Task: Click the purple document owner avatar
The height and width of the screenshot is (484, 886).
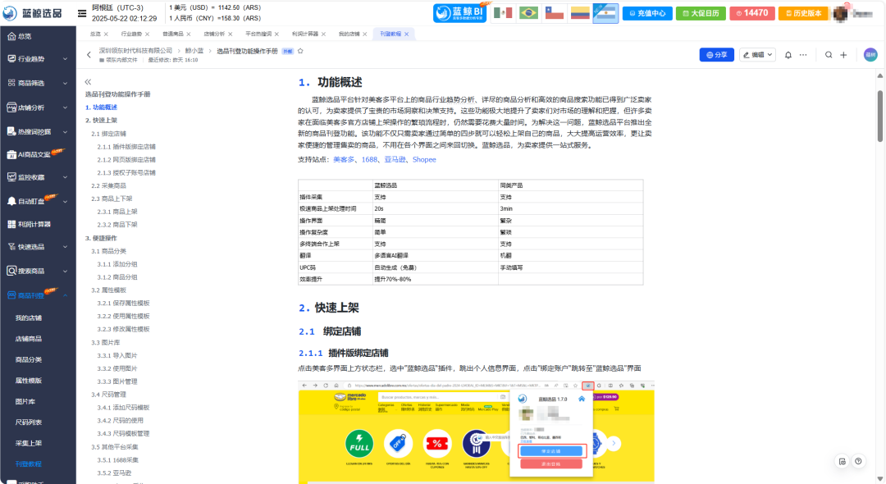Action: [870, 55]
